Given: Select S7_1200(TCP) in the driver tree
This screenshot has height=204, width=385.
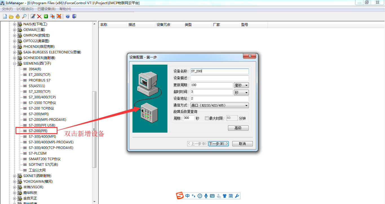Looking at the screenshot, I should [x=39, y=92].
